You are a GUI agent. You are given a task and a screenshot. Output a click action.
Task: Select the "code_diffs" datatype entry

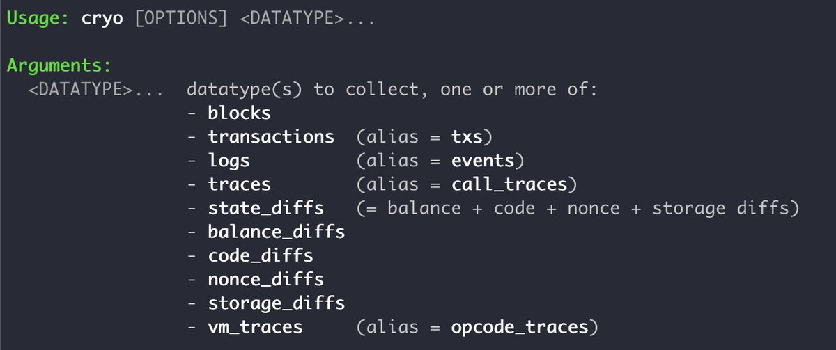point(261,255)
